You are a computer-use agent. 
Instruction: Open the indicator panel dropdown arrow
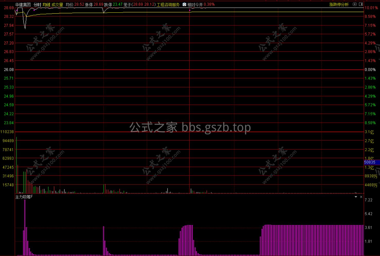(x=356, y=197)
